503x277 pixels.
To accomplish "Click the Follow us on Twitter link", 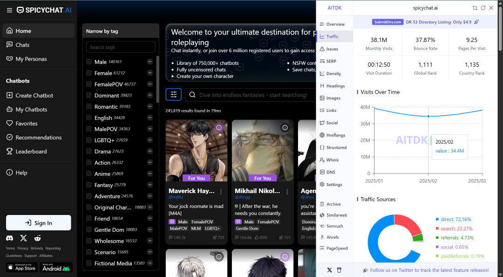I will tap(426, 270).
